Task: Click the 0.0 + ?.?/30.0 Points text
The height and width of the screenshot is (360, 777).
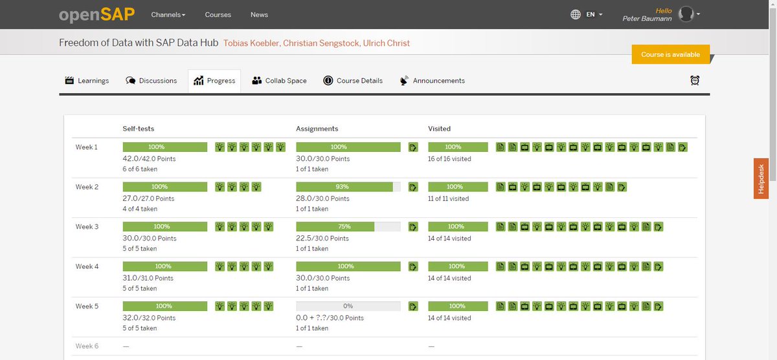Action: pyautogui.click(x=330, y=318)
